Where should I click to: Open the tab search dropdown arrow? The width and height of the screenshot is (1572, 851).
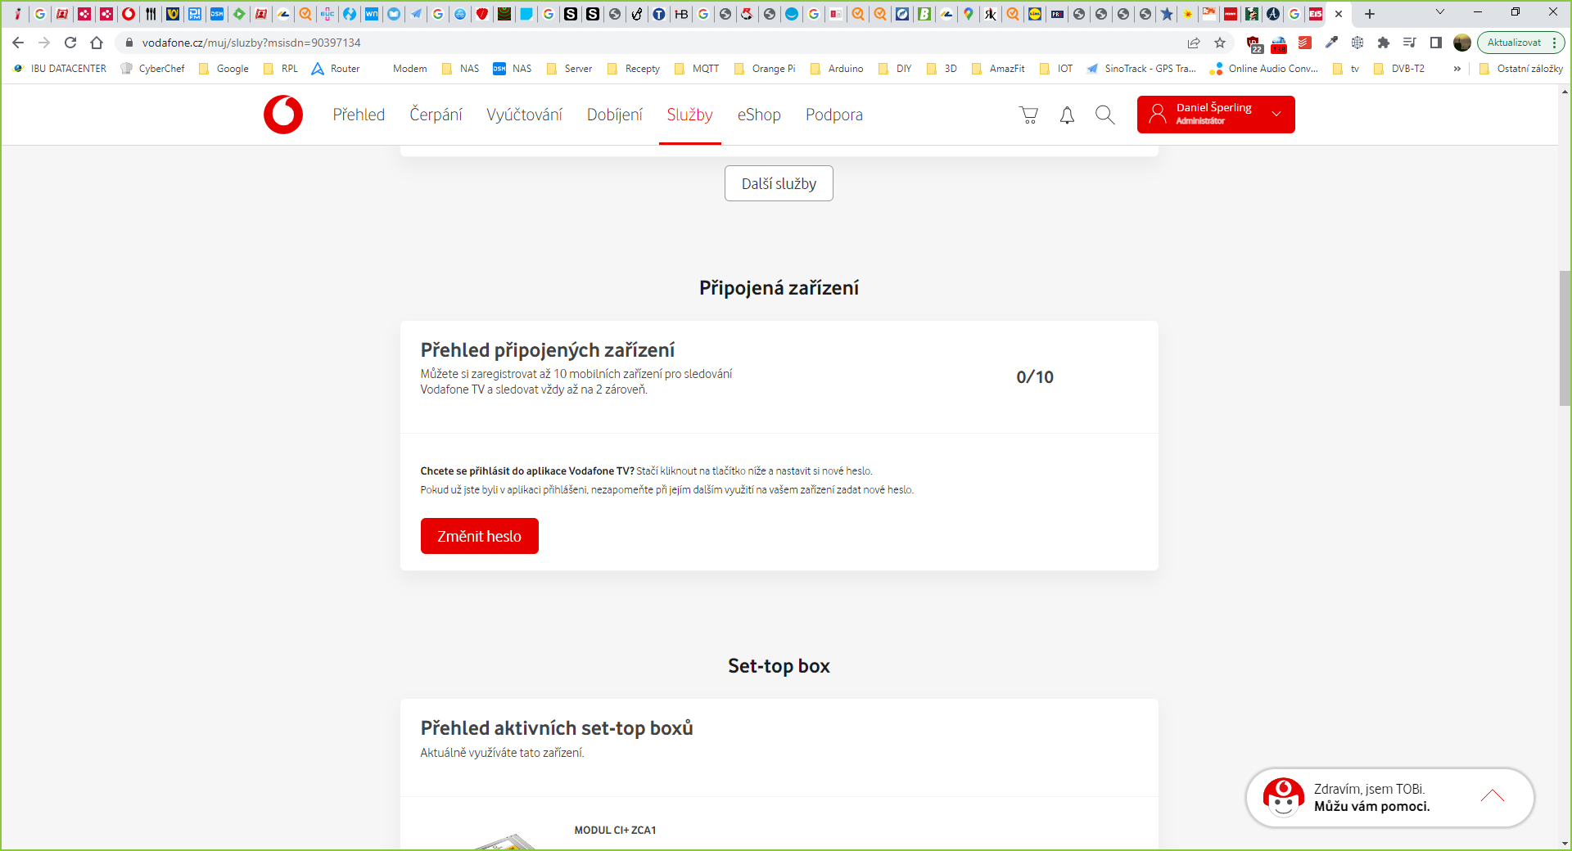click(1440, 12)
